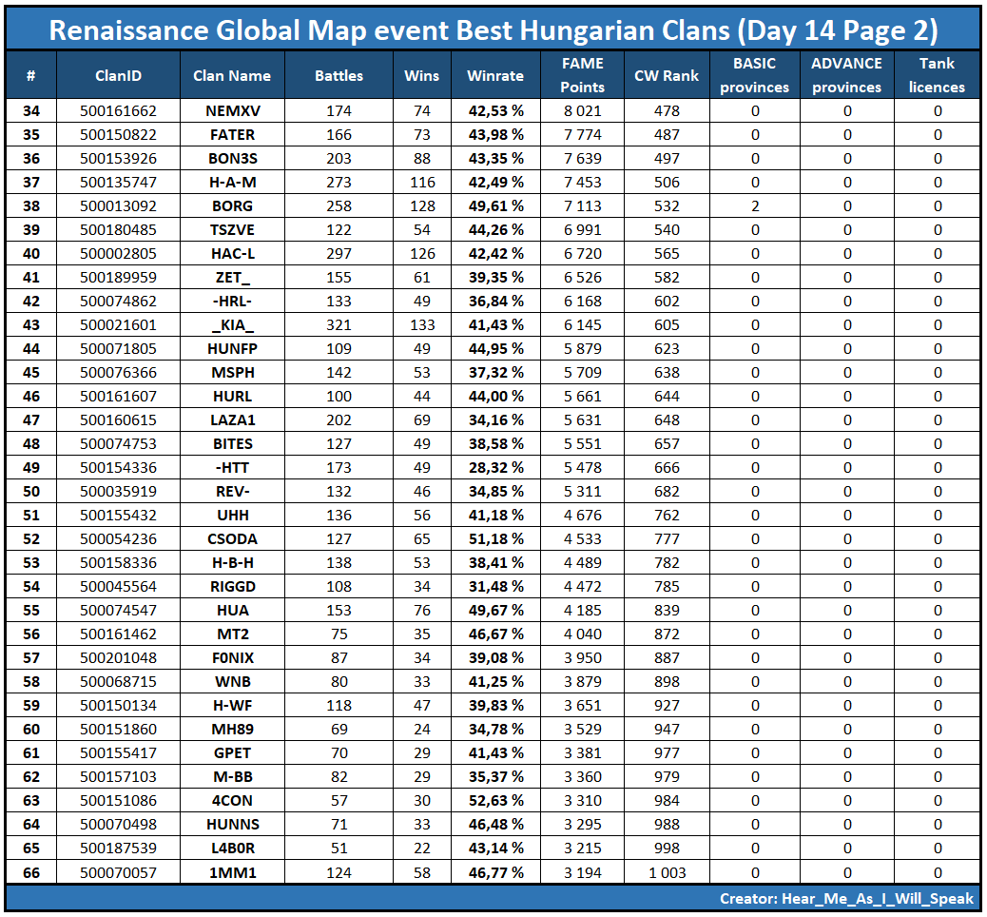The width and height of the screenshot is (987, 917).
Task: Select clan name NEMXV
Action: click(x=233, y=111)
